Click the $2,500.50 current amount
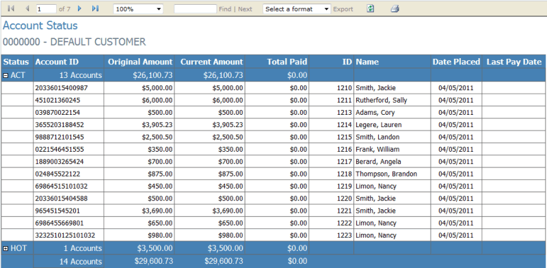The height and width of the screenshot is (268, 547). 228,137
